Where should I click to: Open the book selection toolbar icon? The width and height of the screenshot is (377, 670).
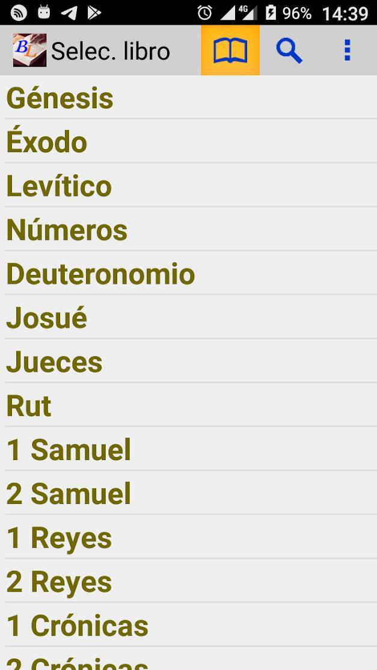point(230,51)
